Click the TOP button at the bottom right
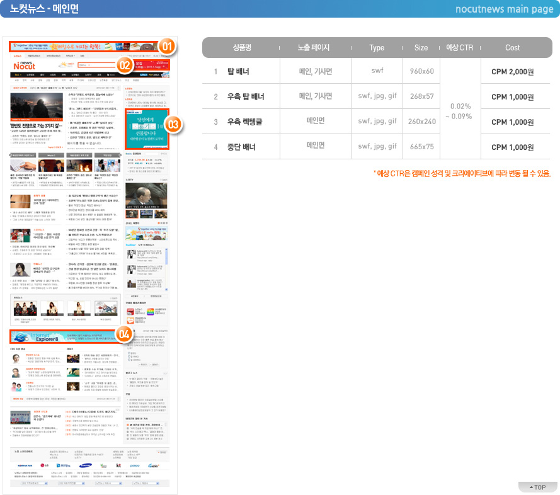The image size is (560, 495). click(x=537, y=487)
